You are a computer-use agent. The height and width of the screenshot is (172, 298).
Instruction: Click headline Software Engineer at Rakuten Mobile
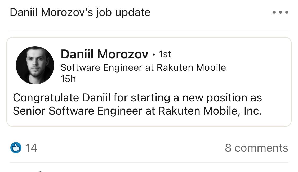coord(143,68)
